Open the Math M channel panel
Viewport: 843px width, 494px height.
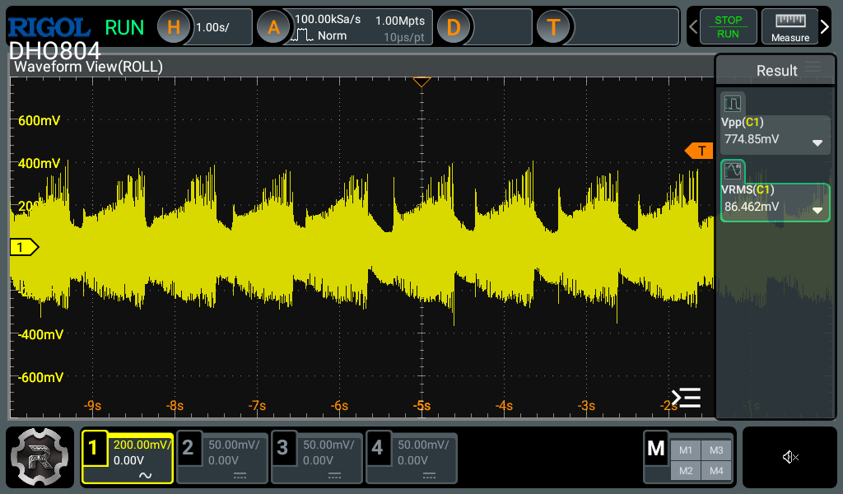(656, 450)
